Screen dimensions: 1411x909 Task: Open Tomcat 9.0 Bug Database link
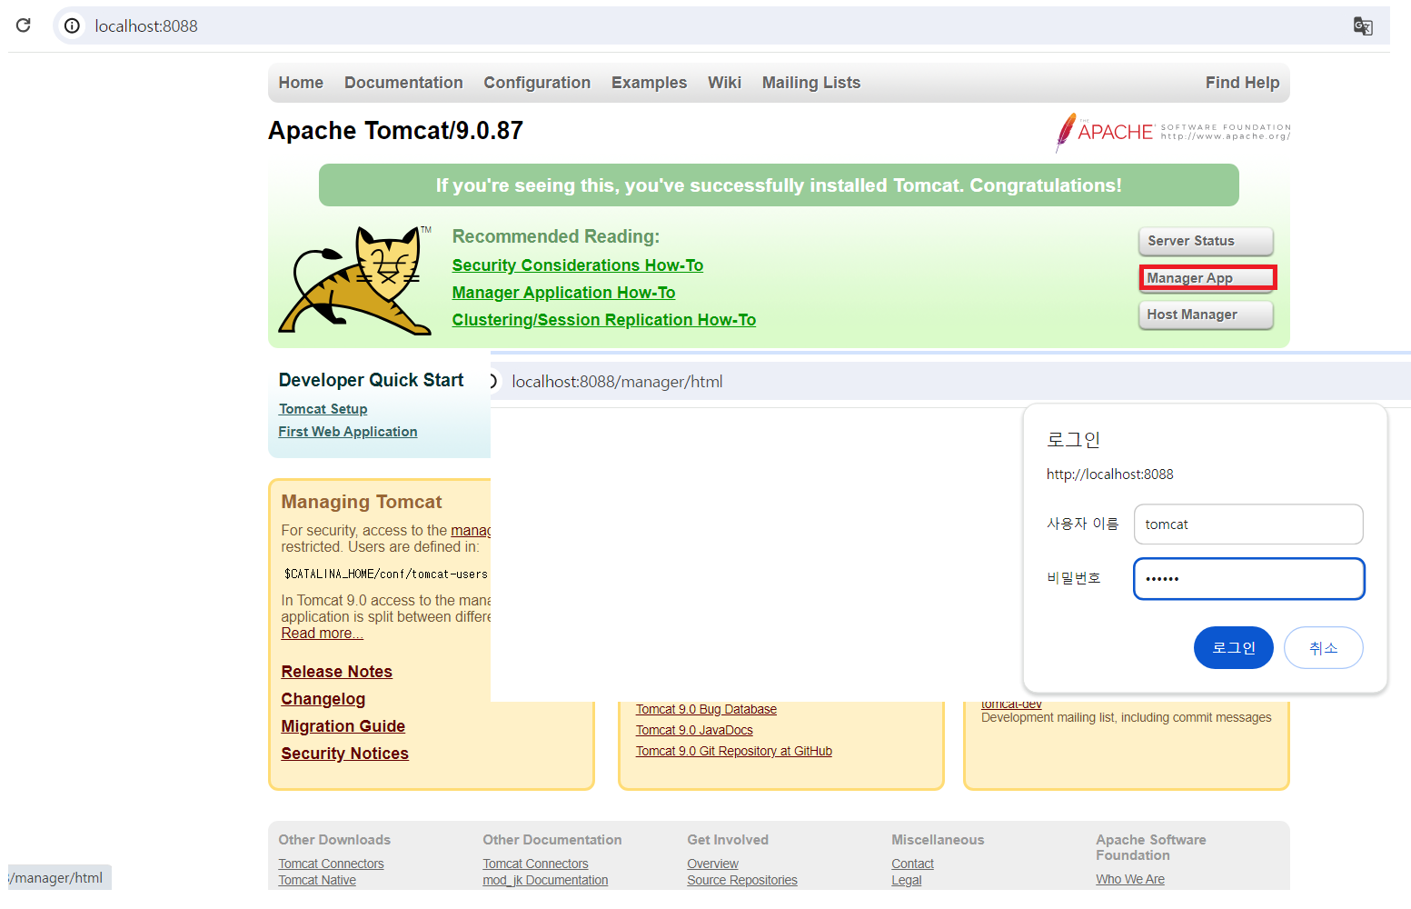pyautogui.click(x=706, y=709)
